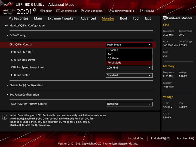Start EZ Tuning Wizard(F11) bulb icon

point(109,11)
